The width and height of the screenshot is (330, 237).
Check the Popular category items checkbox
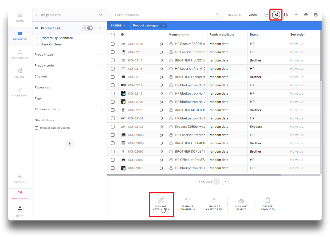[37, 128]
